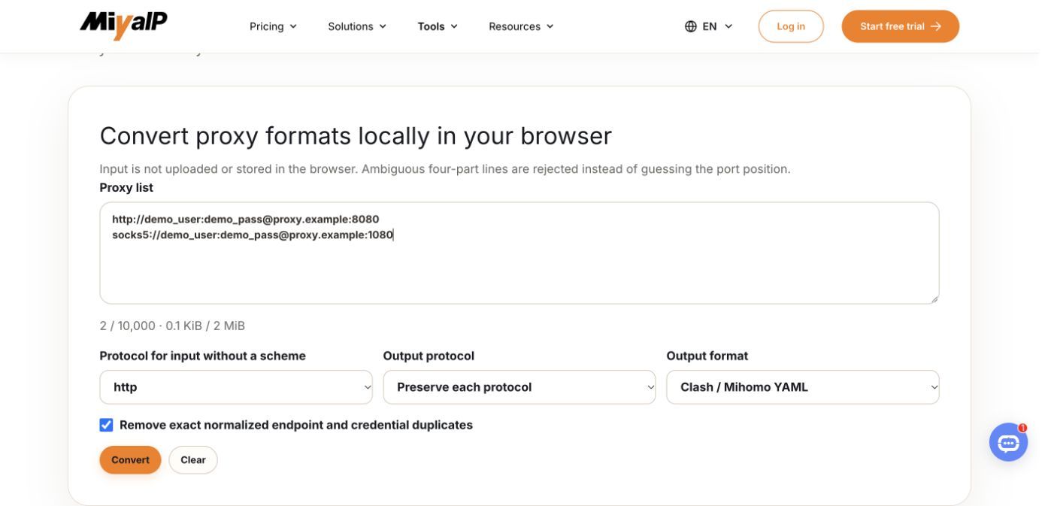The height and width of the screenshot is (506, 1051).
Task: Click the '2 / 10,000 · 0.1 KiB / 2 MiB' counter
Action: point(172,326)
